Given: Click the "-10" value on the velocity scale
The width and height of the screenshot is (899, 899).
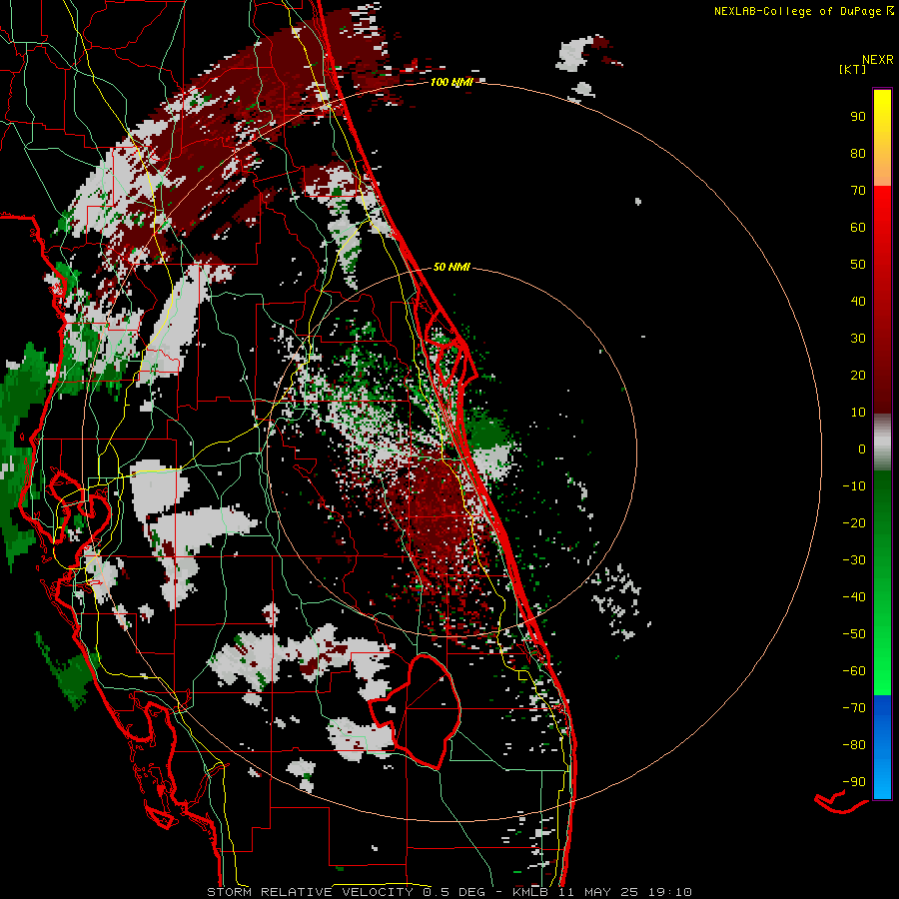Looking at the screenshot, I should click(x=854, y=486).
